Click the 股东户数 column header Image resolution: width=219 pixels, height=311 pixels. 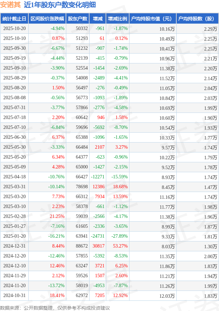78,19
